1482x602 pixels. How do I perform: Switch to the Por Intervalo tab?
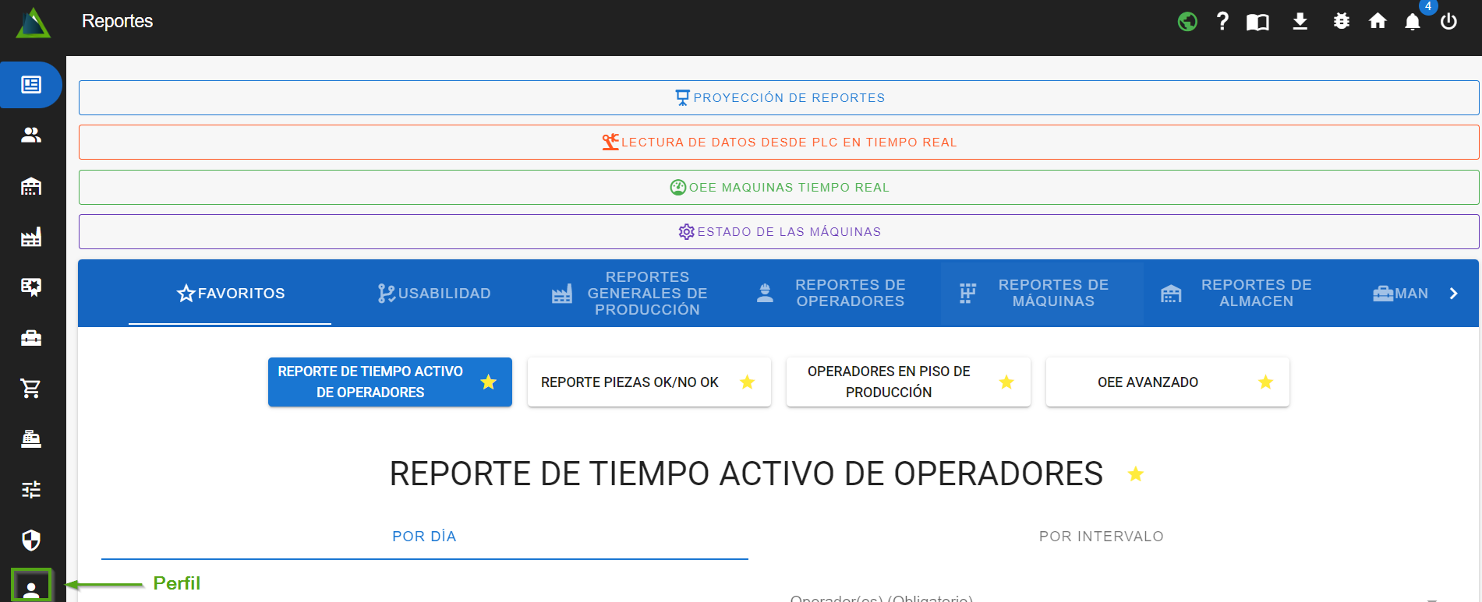click(x=1101, y=537)
